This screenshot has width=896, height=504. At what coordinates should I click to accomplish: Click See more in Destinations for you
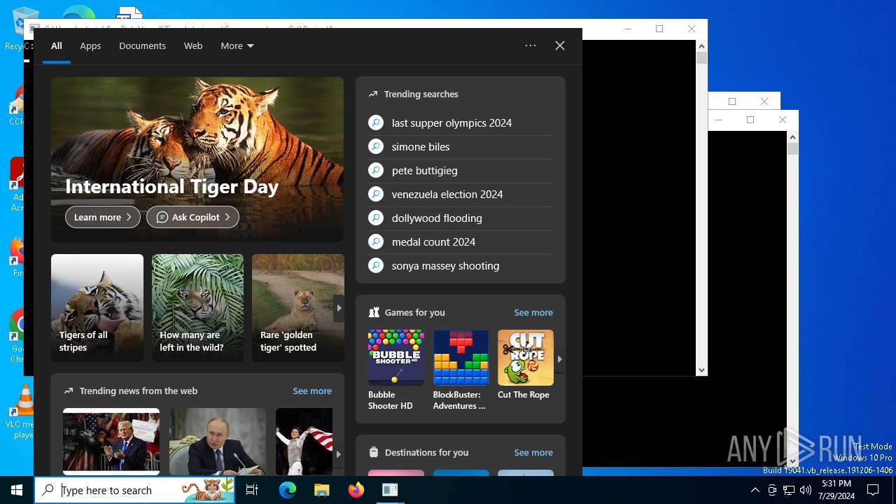533,452
